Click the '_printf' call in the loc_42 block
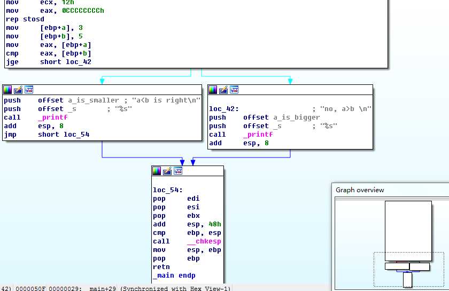Image resolution: width=449 pixels, height=291 pixels. (241, 135)
